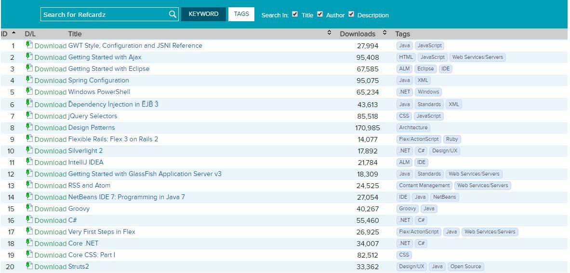
Task: Click download icon for C# row
Action: pos(29,219)
